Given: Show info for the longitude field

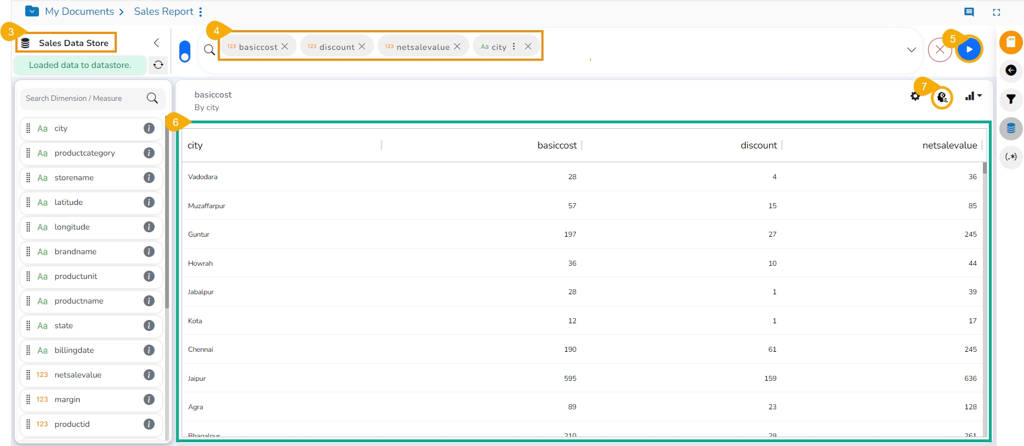Looking at the screenshot, I should coord(149,227).
